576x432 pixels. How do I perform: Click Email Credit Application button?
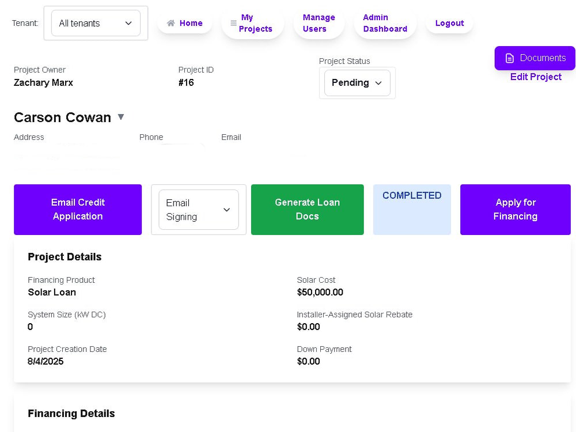point(78,210)
